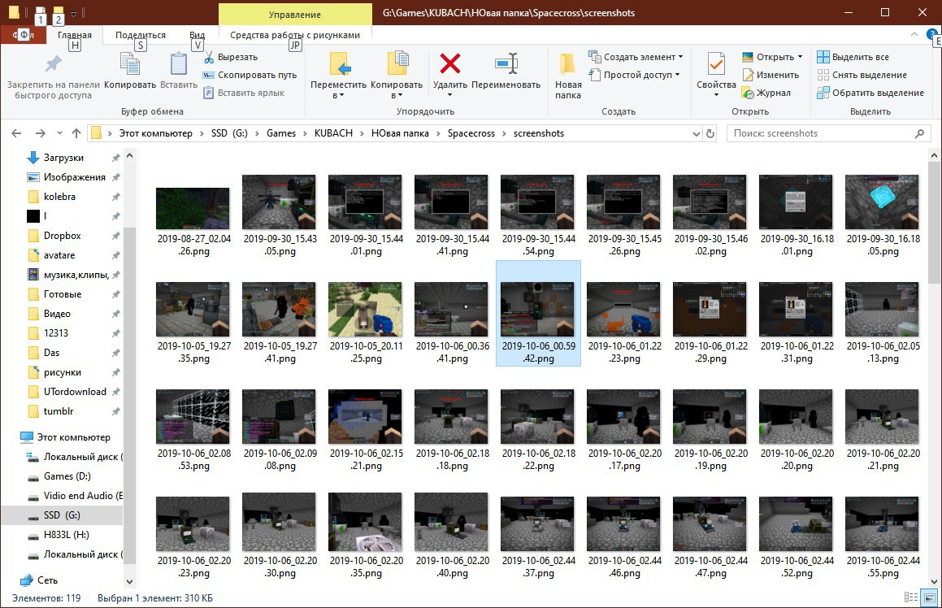The image size is (942, 608).
Task: Pin to Quick access (Закрепить на панели)
Action: [53, 76]
